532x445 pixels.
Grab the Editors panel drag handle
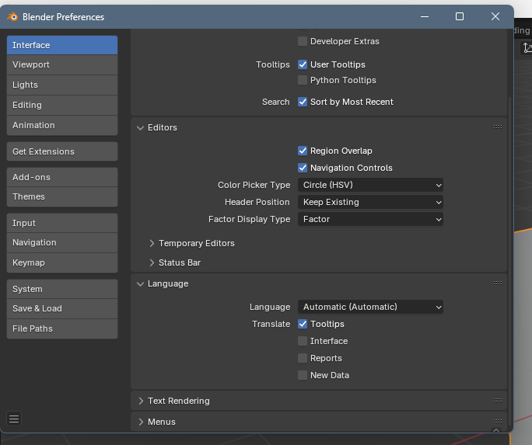coord(498,127)
